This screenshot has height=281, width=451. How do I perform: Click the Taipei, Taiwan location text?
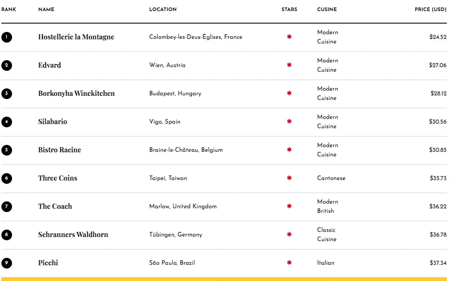coord(168,178)
